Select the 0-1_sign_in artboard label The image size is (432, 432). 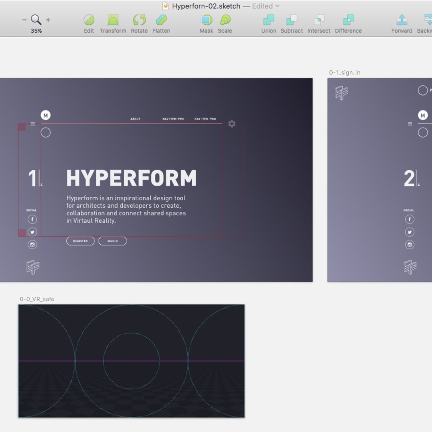tap(345, 72)
